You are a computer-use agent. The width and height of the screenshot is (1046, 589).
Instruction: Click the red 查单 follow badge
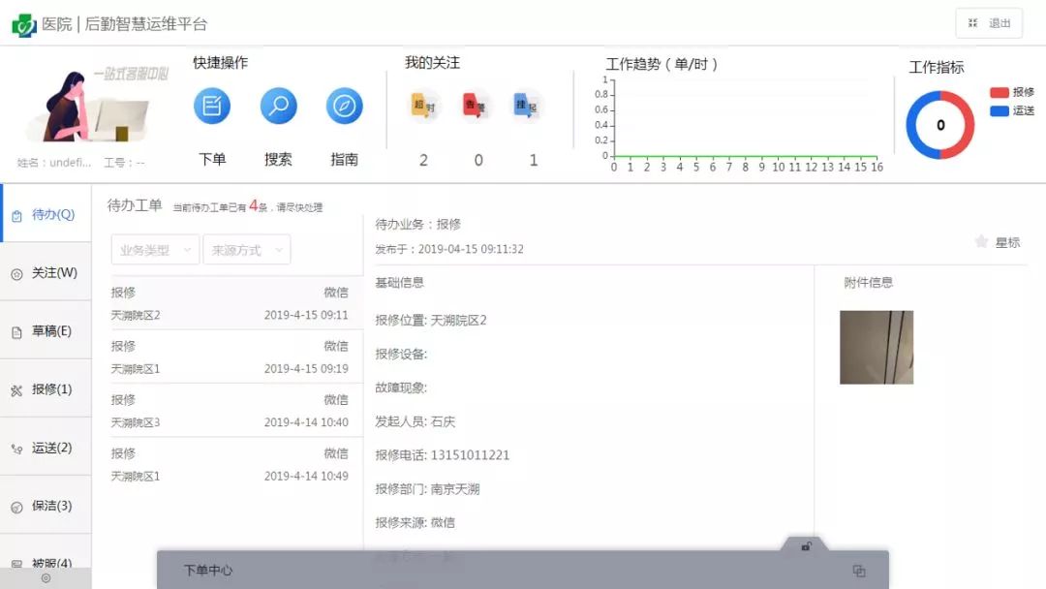point(477,105)
